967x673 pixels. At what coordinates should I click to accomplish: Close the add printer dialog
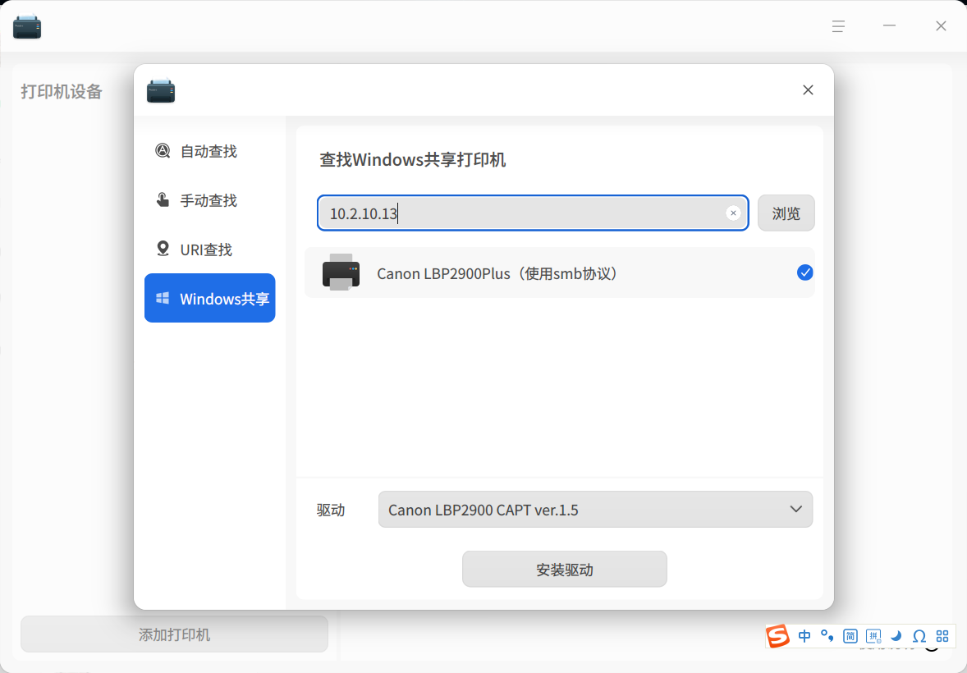(808, 90)
